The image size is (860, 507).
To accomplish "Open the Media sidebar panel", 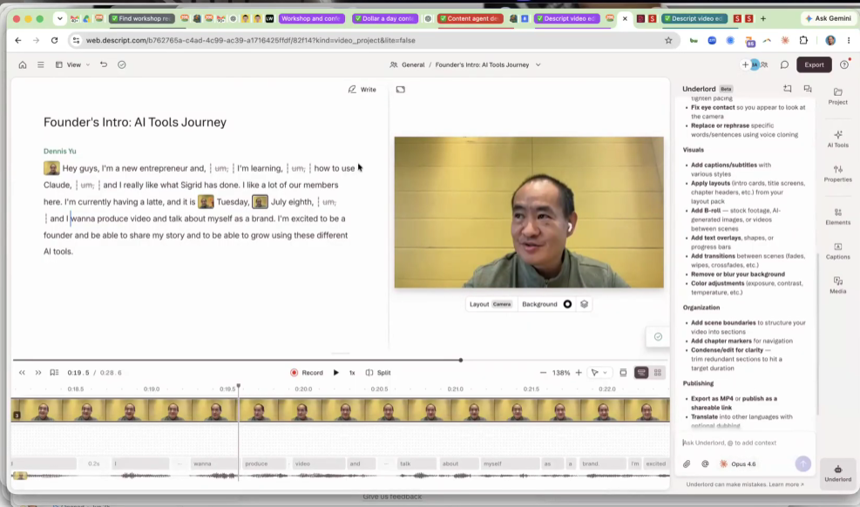I will (837, 285).
